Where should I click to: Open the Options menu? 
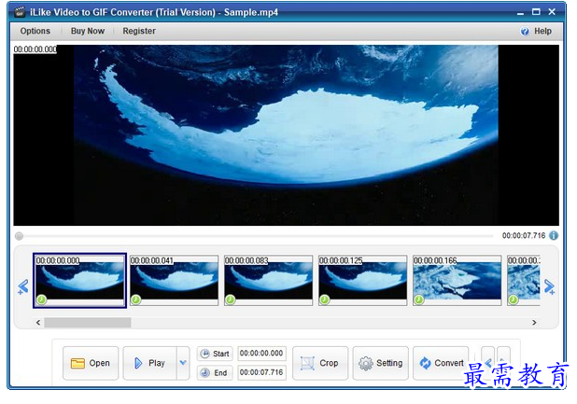[x=35, y=31]
